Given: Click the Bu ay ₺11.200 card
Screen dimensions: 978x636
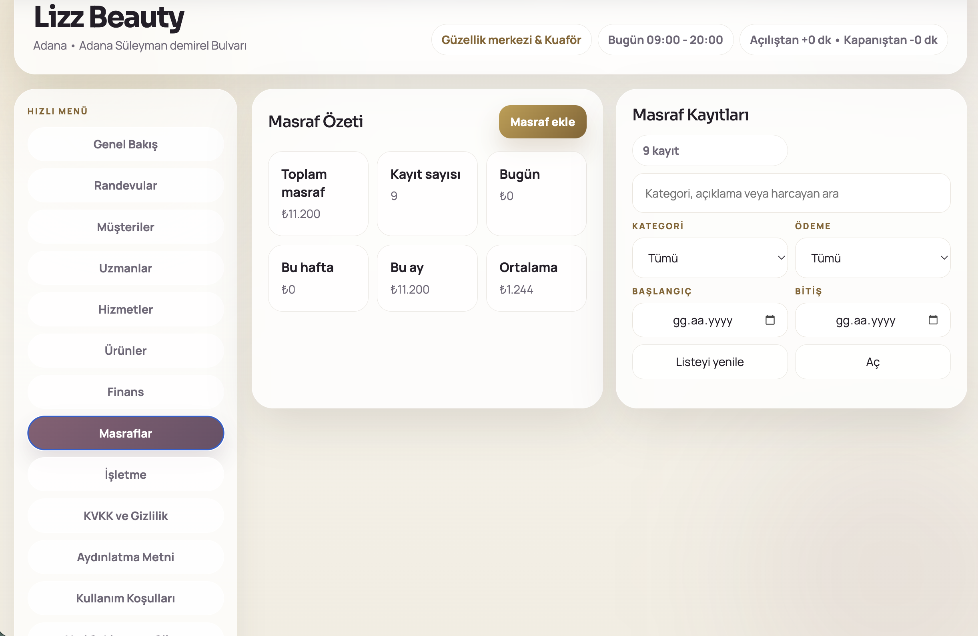Looking at the screenshot, I should 427,278.
